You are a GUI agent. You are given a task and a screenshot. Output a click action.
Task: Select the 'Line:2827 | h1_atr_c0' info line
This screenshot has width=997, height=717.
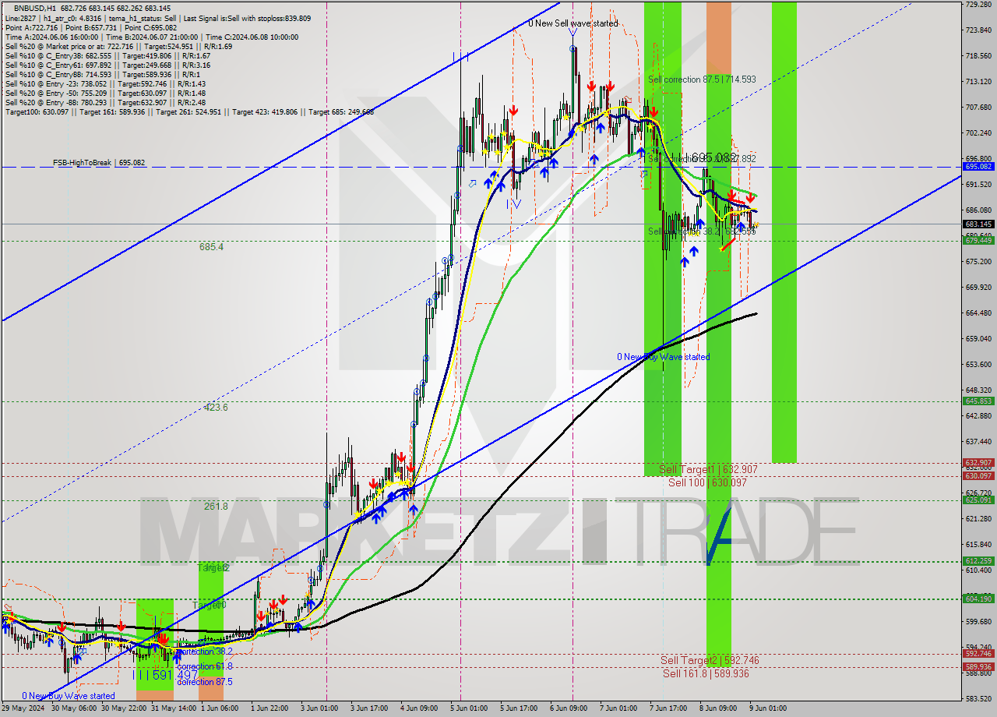pyautogui.click(x=157, y=18)
